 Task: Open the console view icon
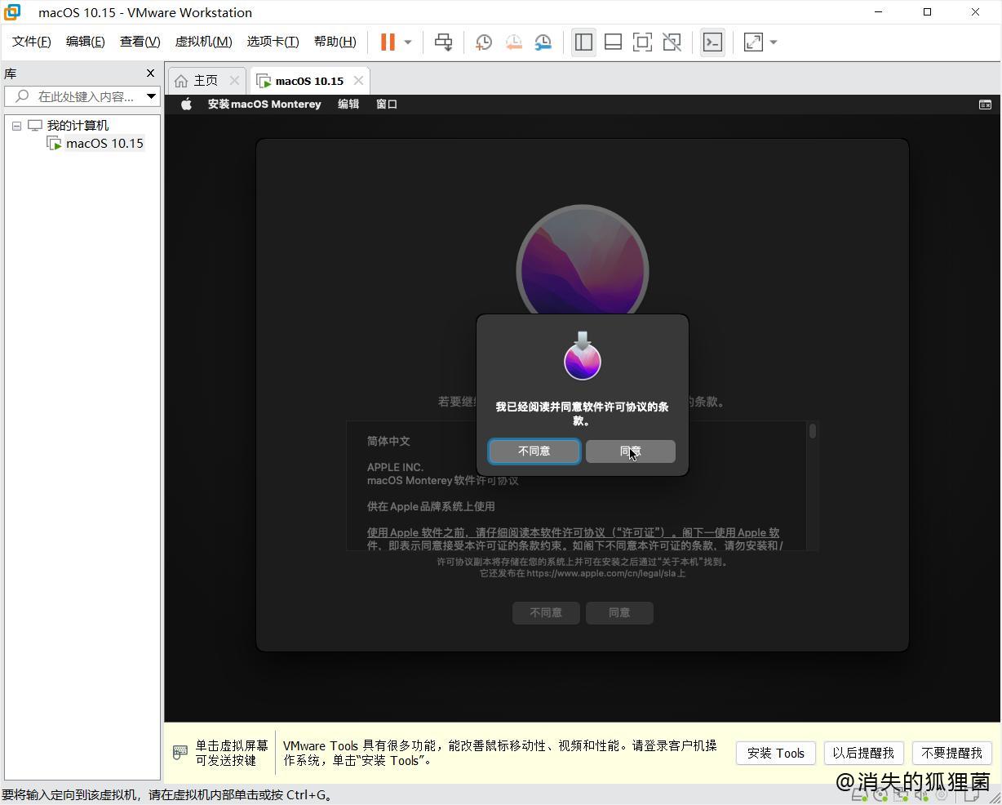tap(712, 42)
